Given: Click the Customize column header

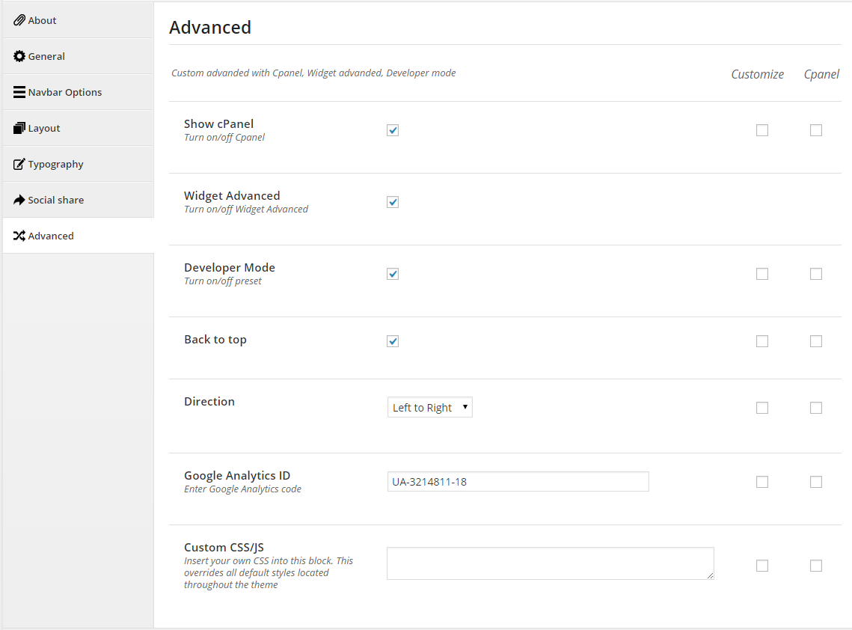Looking at the screenshot, I should coord(757,75).
